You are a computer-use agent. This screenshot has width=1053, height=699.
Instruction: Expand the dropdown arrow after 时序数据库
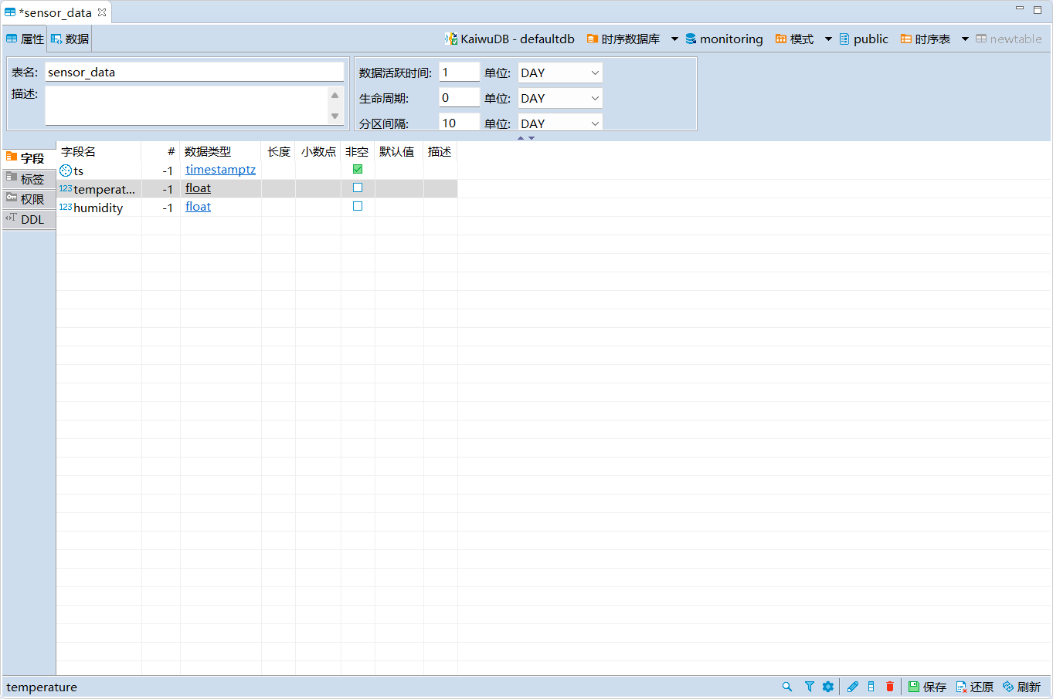point(674,39)
